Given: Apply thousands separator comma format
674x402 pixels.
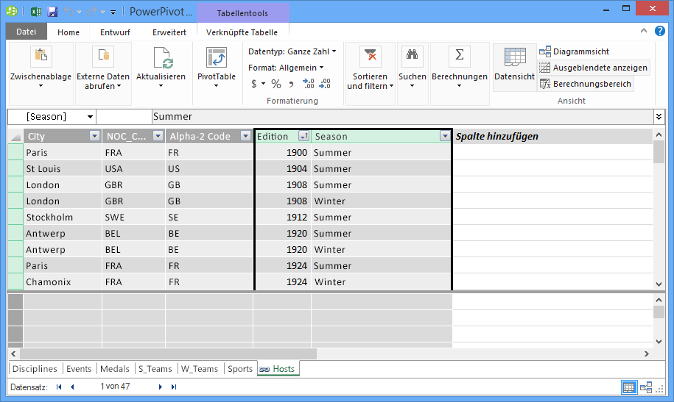Looking at the screenshot, I should click(292, 84).
